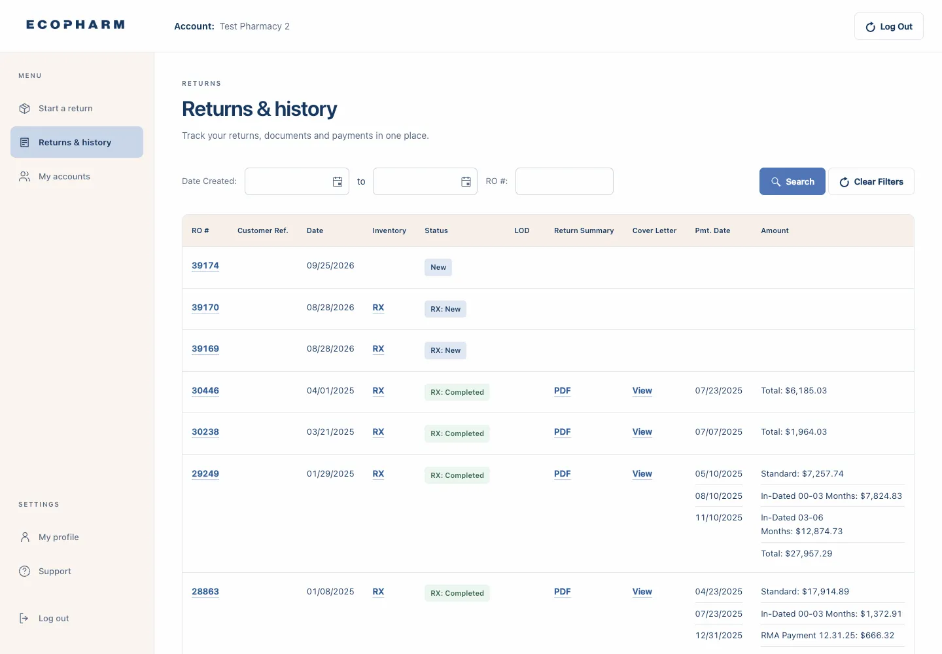Open return order 39174
942x654 pixels.
[205, 266]
